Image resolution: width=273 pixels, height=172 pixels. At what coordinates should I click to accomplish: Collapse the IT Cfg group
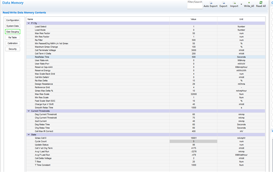coord(29,23)
